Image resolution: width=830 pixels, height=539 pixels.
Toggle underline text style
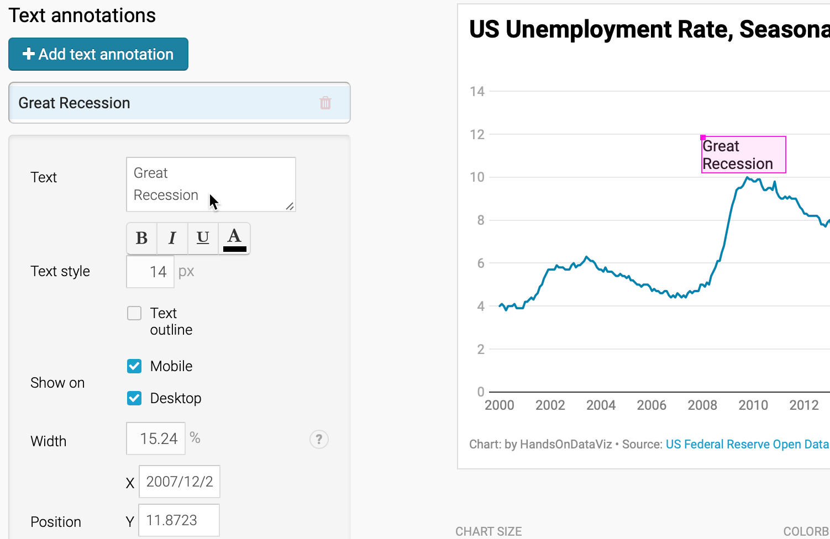[x=203, y=238]
